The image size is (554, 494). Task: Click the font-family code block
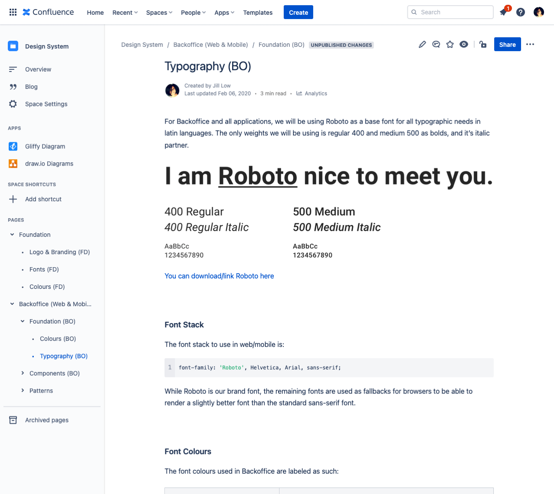coord(329,367)
